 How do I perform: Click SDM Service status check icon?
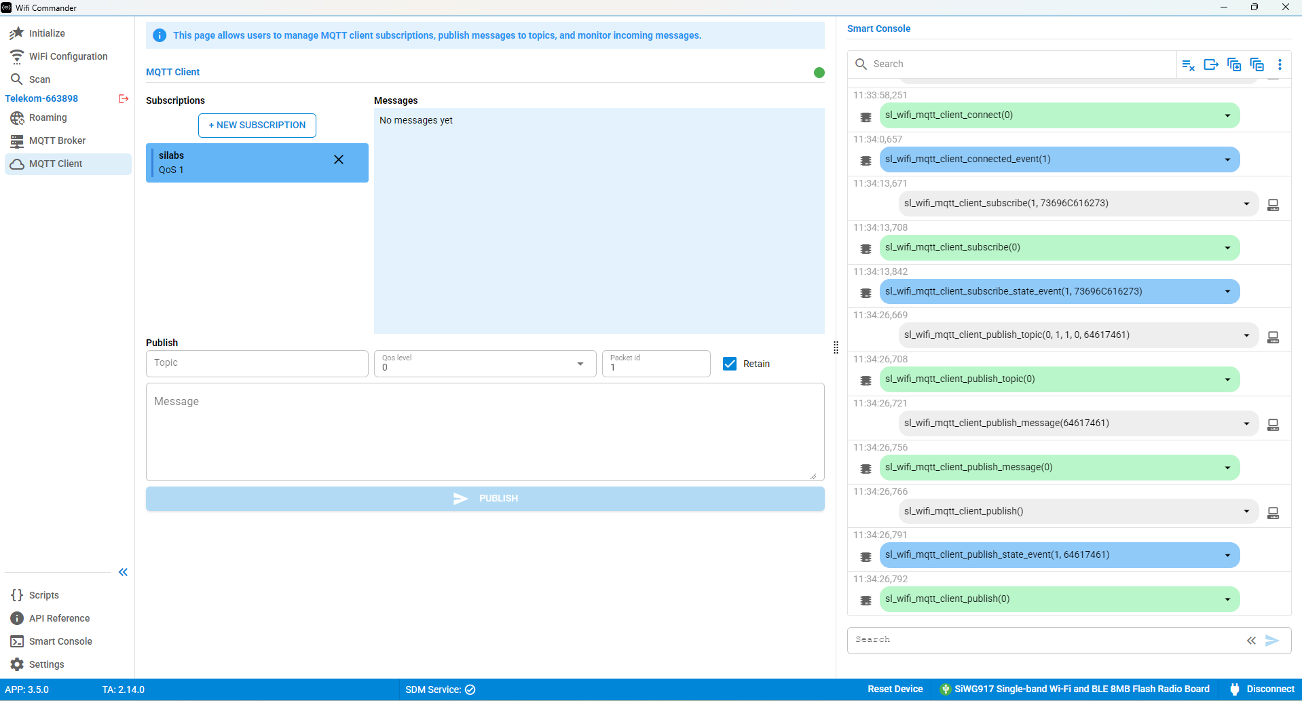(x=470, y=689)
